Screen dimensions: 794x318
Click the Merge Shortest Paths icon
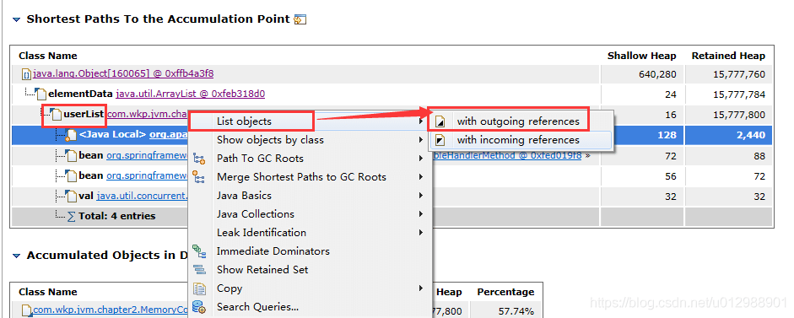pos(199,177)
